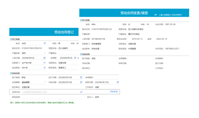This screenshot has width=199, height=118.
Task: Click the employee lookup icon beside 姓名 徐浩
Action: click(45, 43)
